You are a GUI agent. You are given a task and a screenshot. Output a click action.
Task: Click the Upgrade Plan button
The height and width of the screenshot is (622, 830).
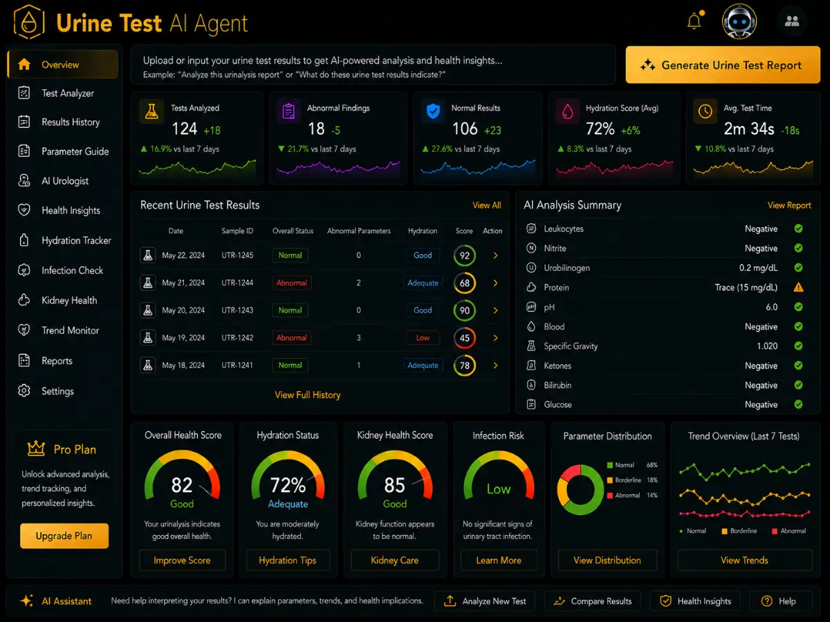pos(64,536)
